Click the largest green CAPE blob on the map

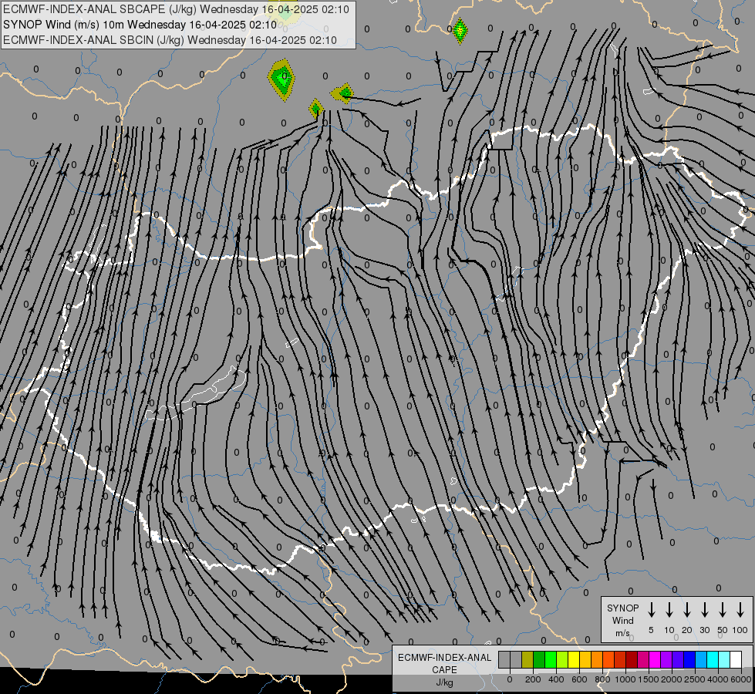coord(281,79)
